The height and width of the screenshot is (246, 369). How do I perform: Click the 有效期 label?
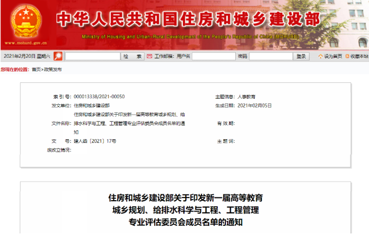pos(226,123)
